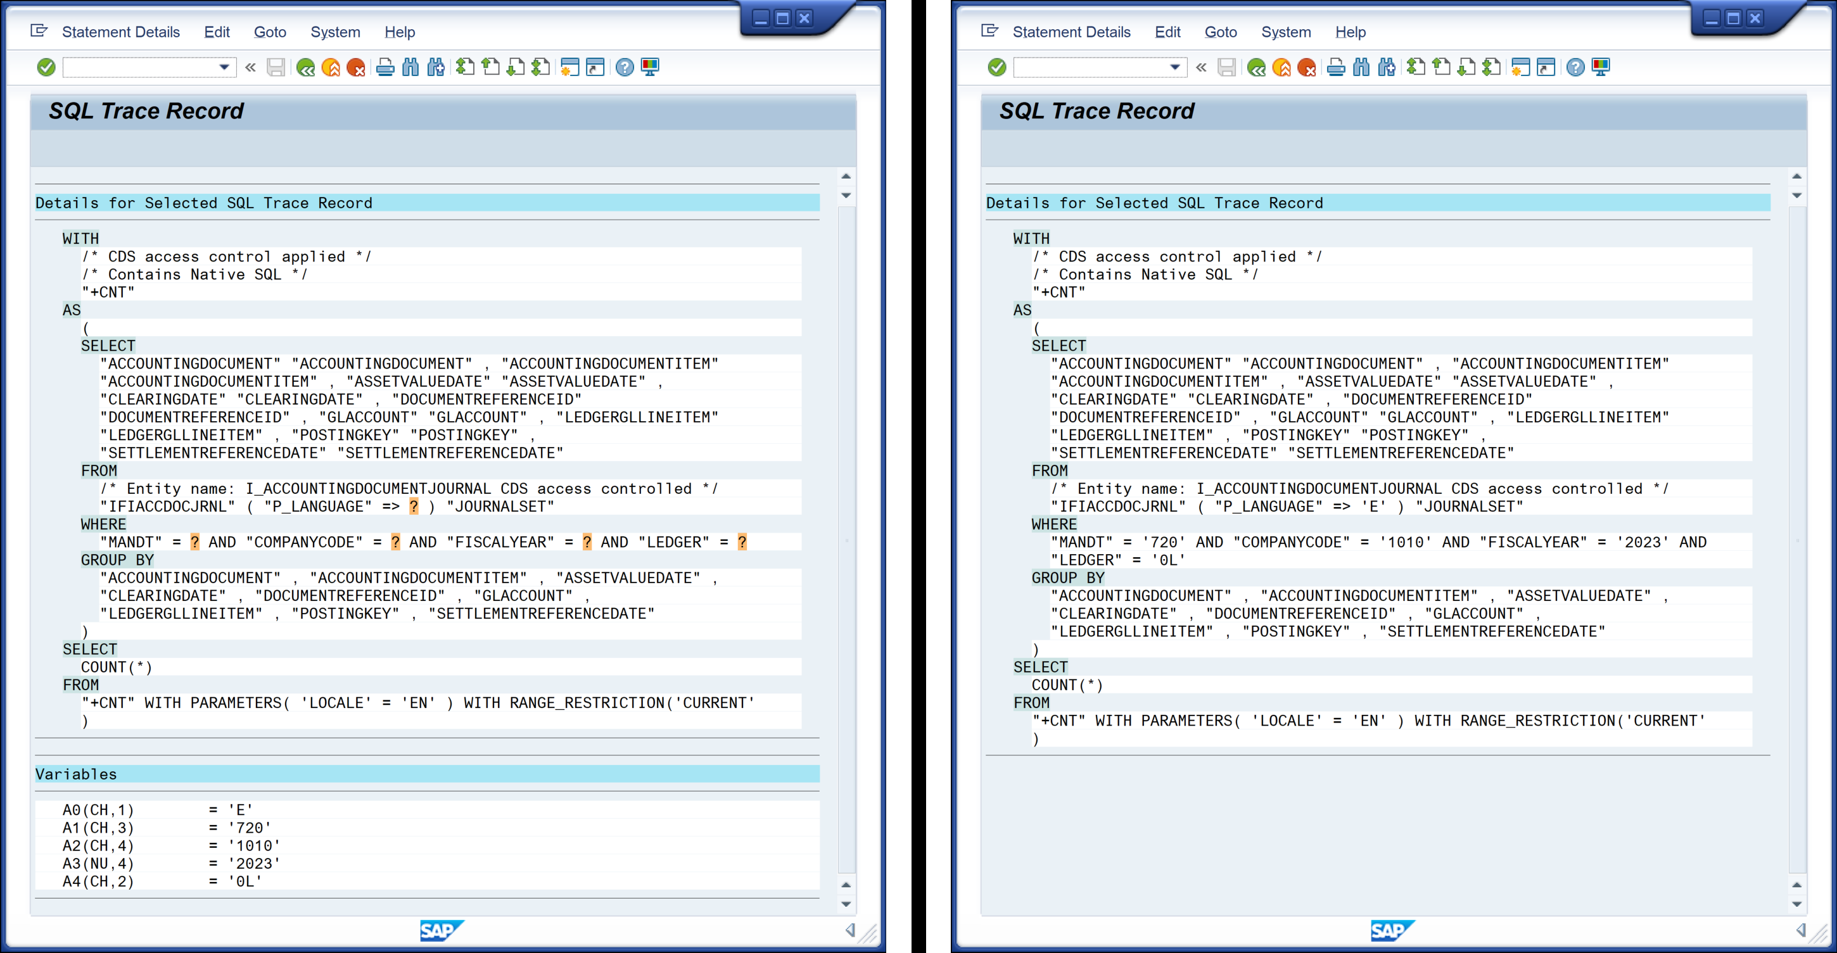Open the Statement Details menu
This screenshot has height=953, width=1837.
point(120,32)
